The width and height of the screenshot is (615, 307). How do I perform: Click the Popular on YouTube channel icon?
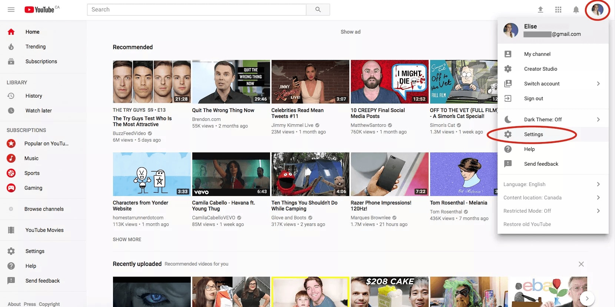(x=11, y=144)
